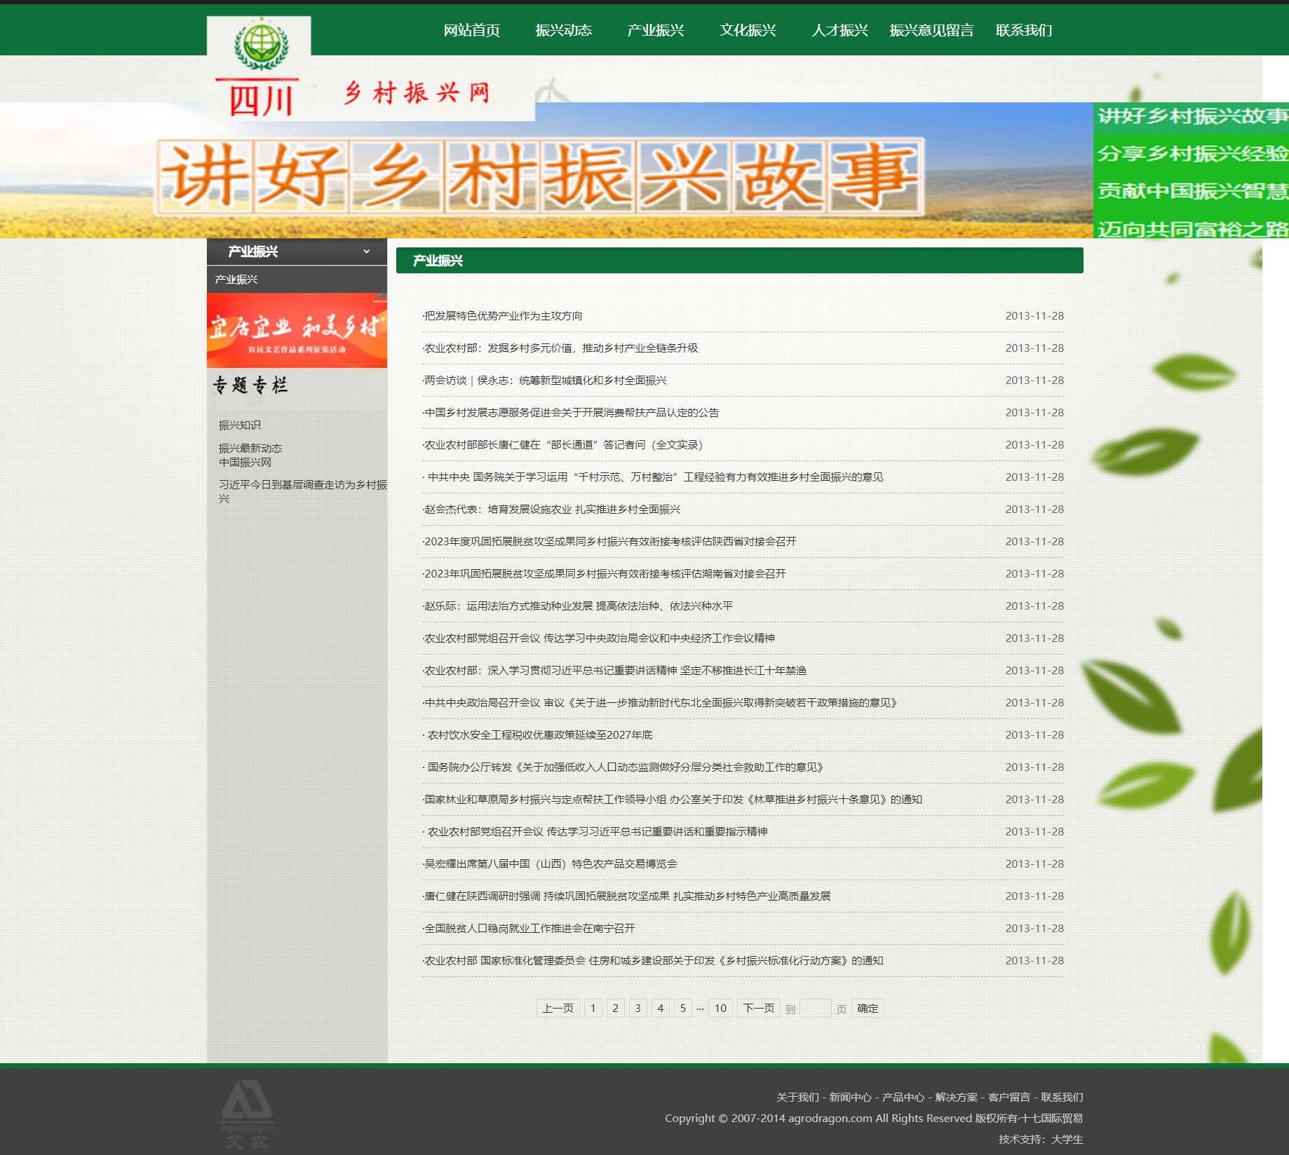Open 习近平今日到基层调查走访 sidebar link
The width and height of the screenshot is (1289, 1155).
[x=302, y=491]
